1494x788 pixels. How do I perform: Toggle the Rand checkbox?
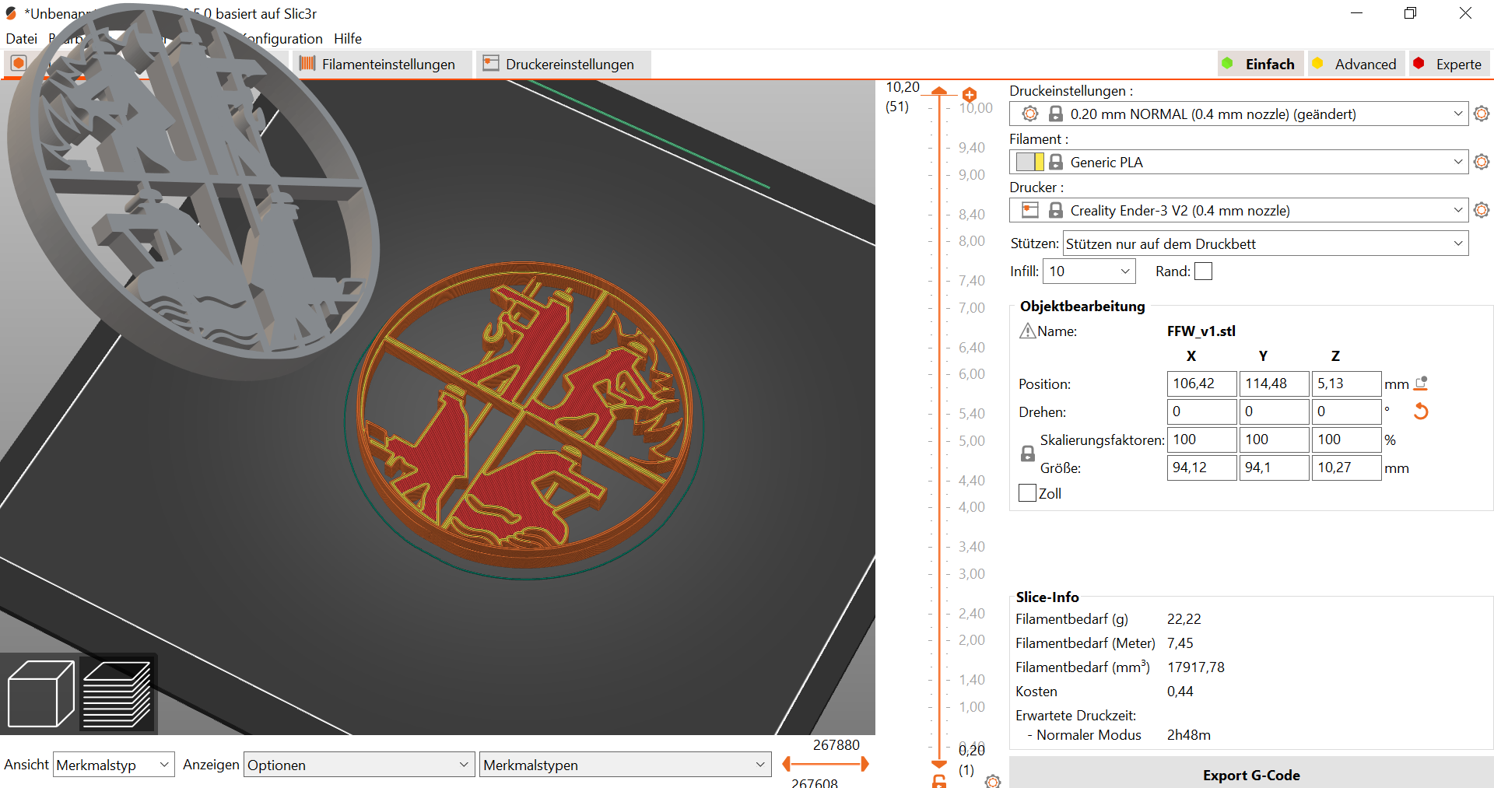(1203, 271)
